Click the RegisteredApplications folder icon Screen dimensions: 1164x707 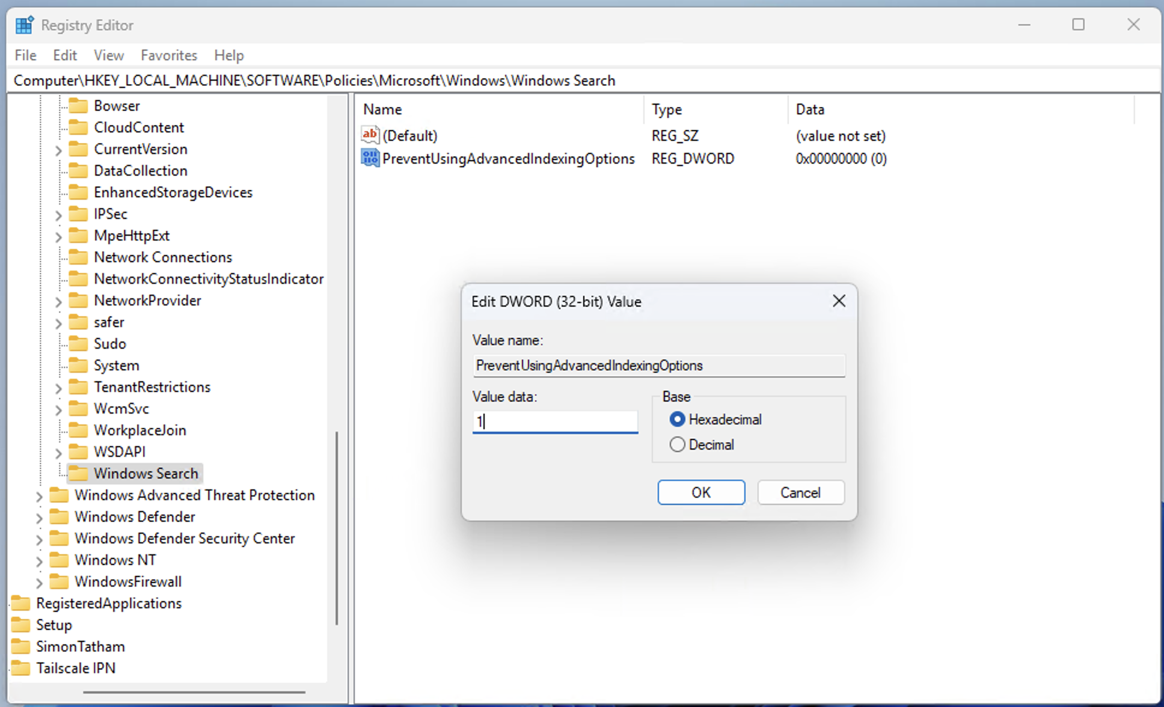pyautogui.click(x=20, y=603)
